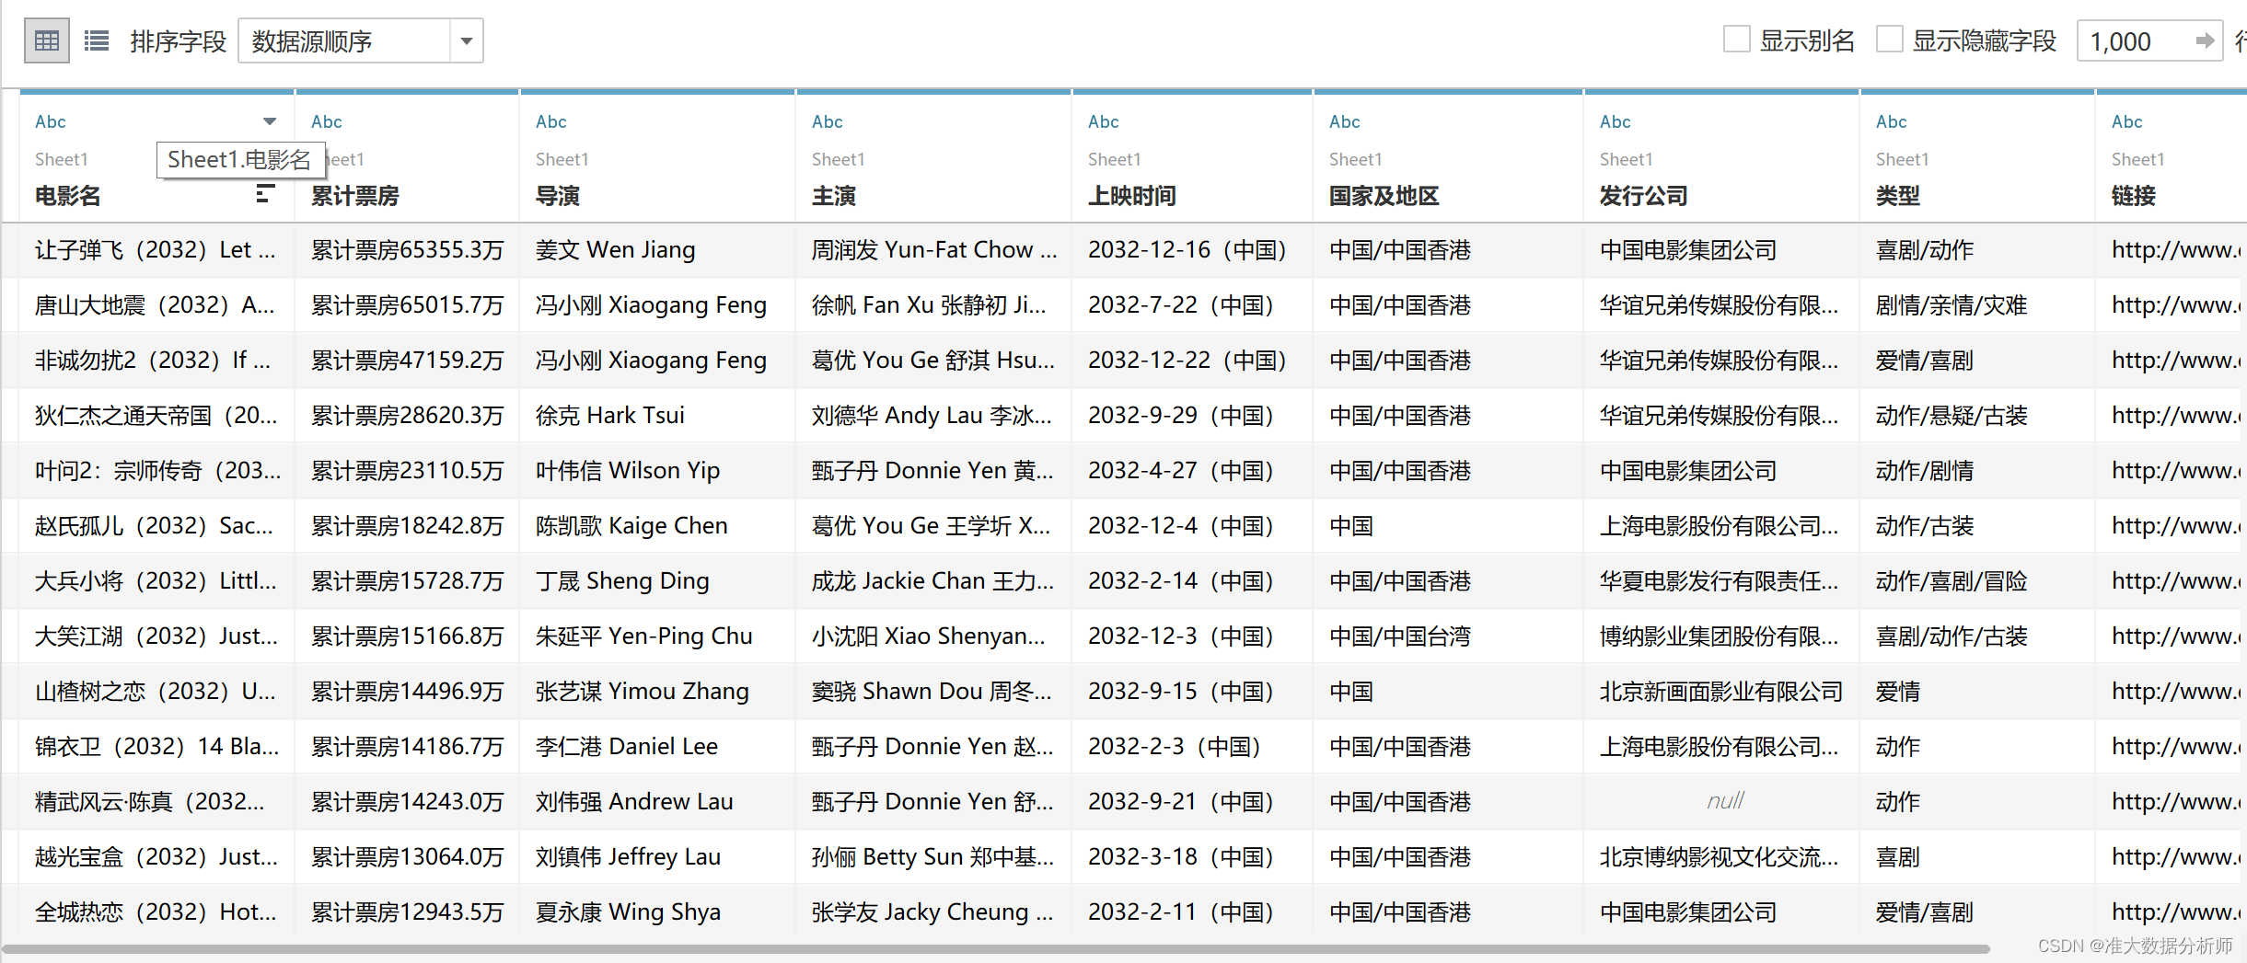Change data type Abc of 链接 column
Viewport: 2247px width, 963px height.
[x=2127, y=121]
